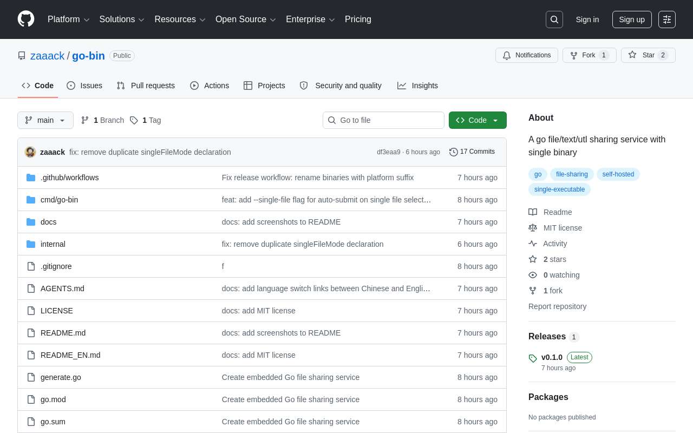Click the scales icon beside MIT license
The height and width of the screenshot is (433, 693).
(533, 228)
